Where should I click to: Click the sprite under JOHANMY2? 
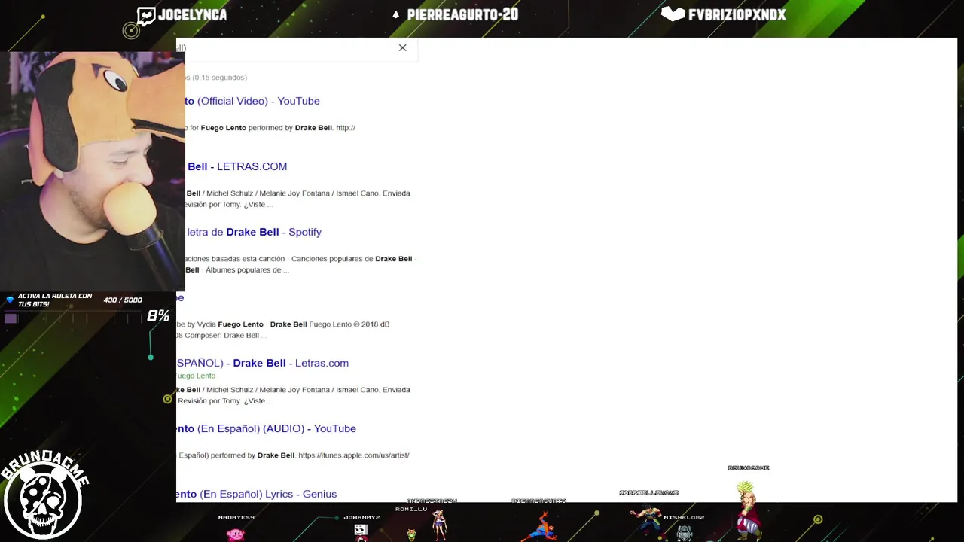[x=361, y=531]
